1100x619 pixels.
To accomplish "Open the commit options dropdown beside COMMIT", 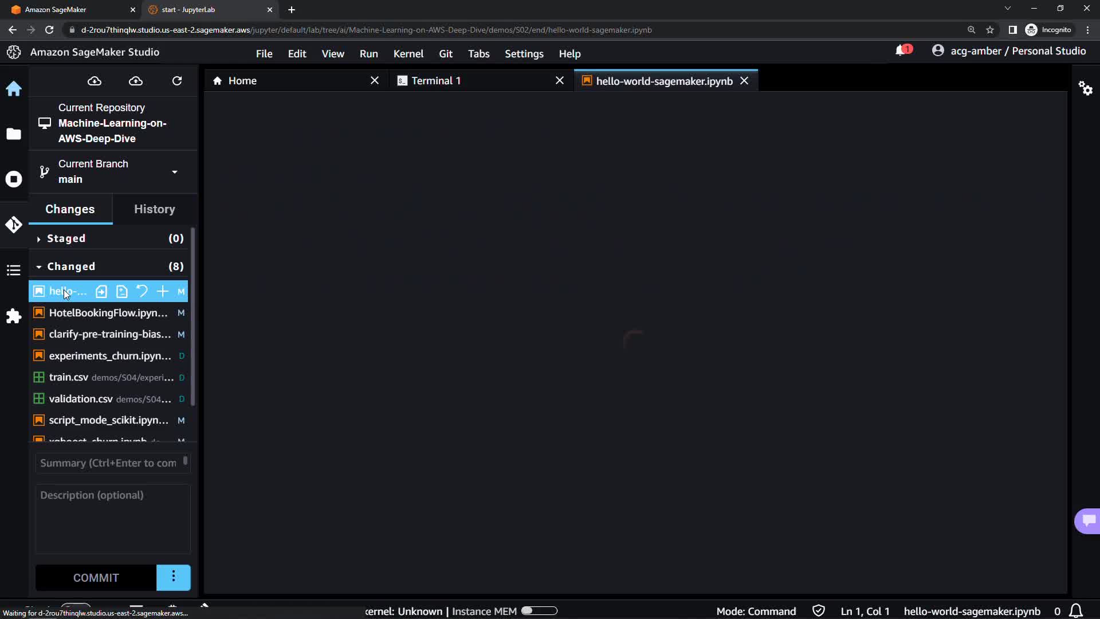I will coord(173,577).
